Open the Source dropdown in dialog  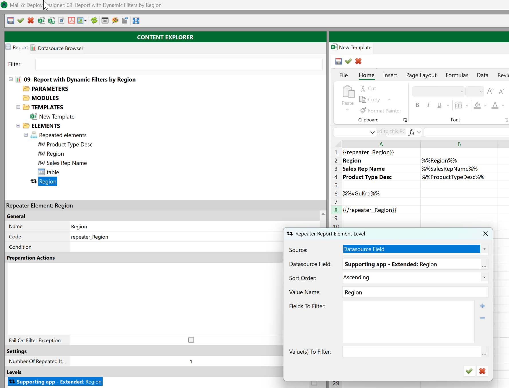[x=484, y=249]
